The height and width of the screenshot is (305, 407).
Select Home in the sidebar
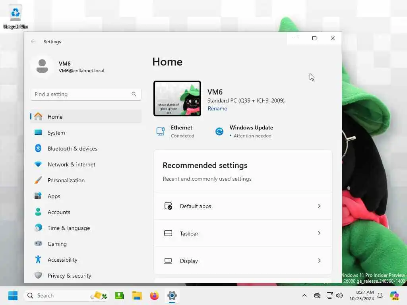[x=86, y=117]
